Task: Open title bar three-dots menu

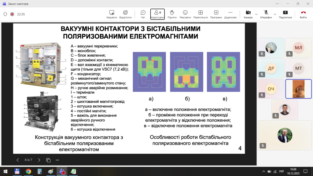Action: click(x=277, y=4)
